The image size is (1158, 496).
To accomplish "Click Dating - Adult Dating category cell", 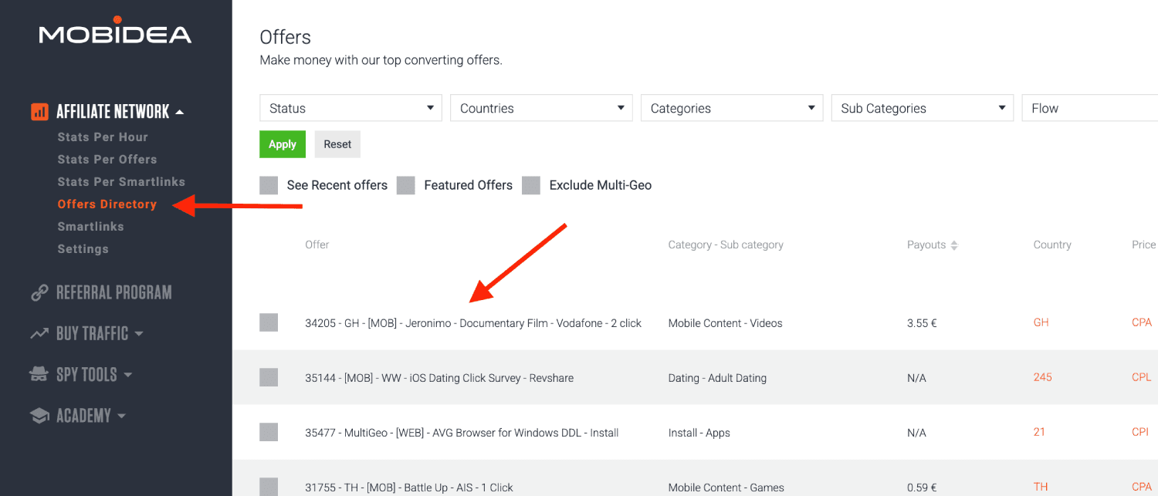I will [x=717, y=378].
